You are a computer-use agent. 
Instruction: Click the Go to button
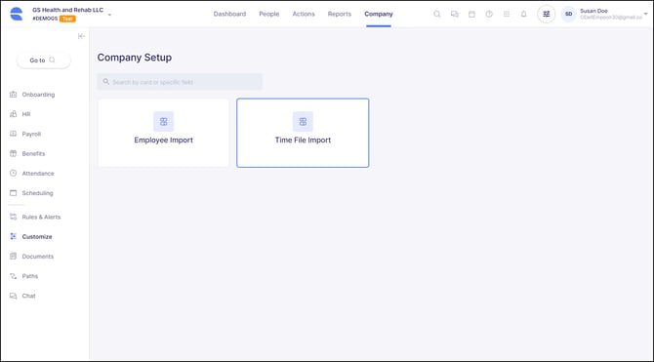click(44, 60)
